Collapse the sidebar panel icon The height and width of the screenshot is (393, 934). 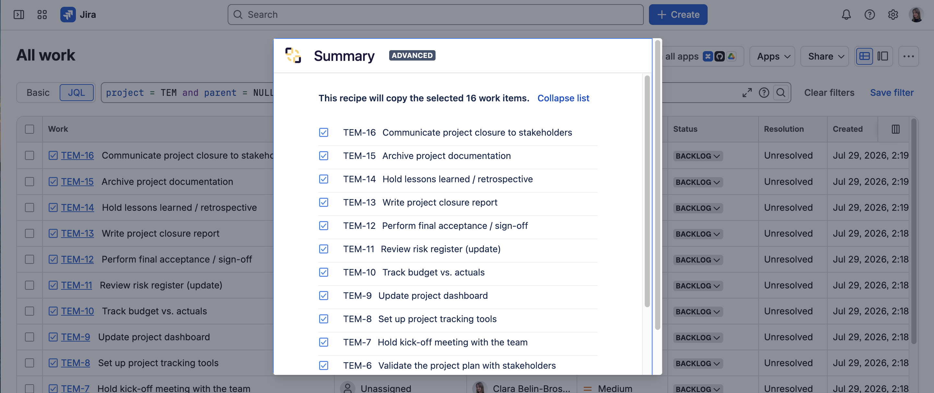[x=19, y=15]
